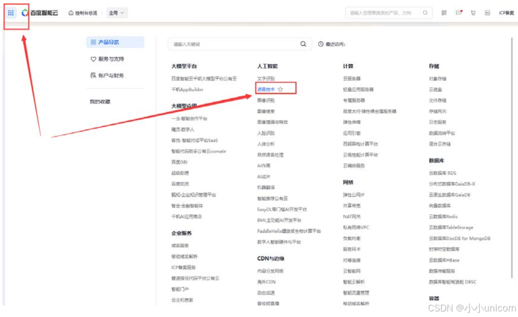The width and height of the screenshot is (518, 317).
Task: Open 日志服务 link
Action: tap(437, 122)
